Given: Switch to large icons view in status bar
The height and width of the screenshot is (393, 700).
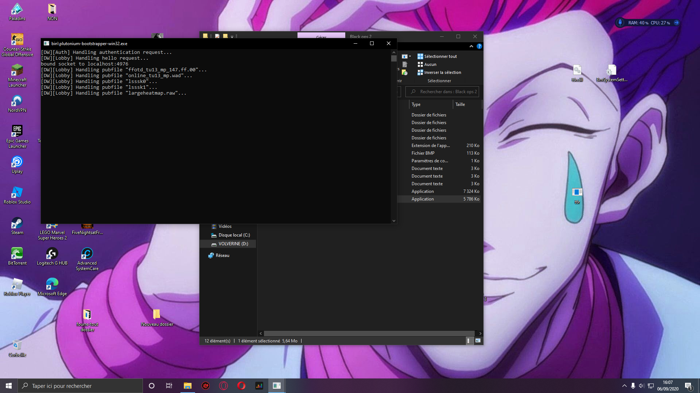Looking at the screenshot, I should point(478,341).
